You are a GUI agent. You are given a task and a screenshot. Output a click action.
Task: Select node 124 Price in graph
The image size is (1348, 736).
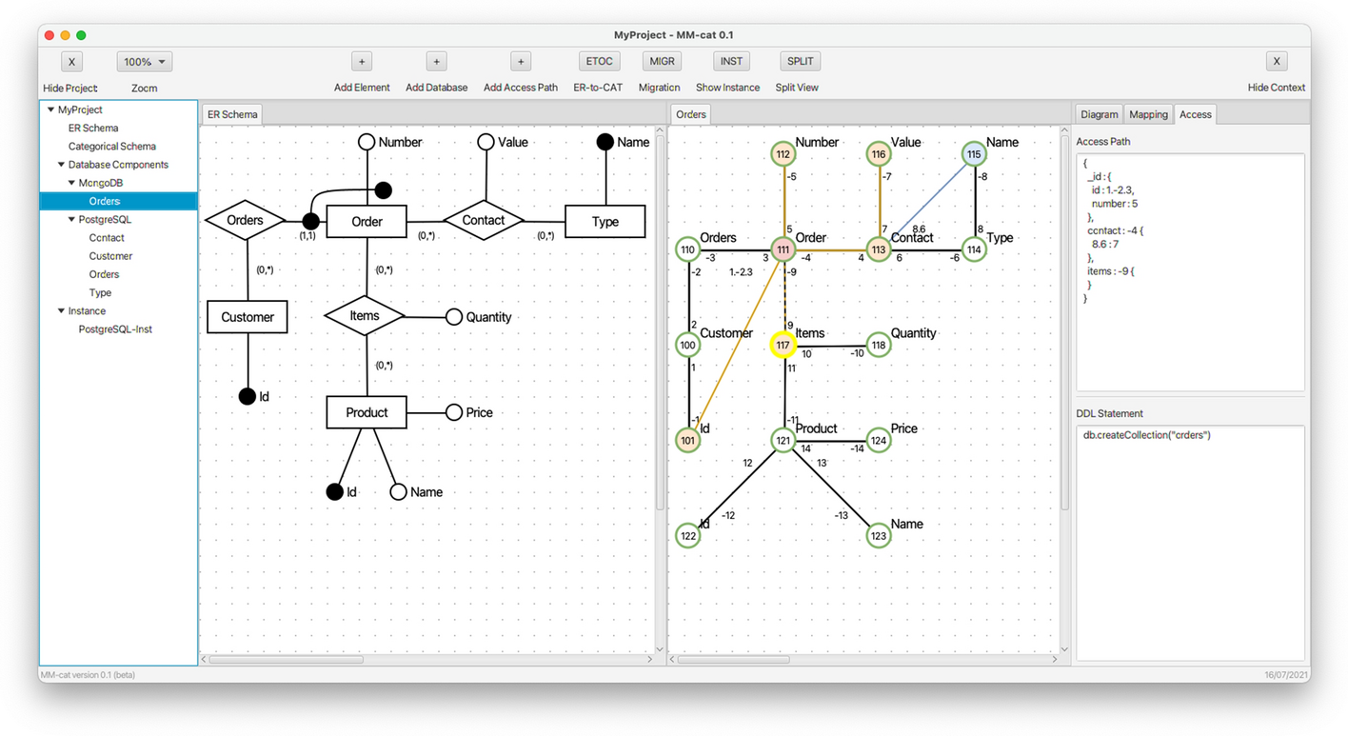point(878,440)
